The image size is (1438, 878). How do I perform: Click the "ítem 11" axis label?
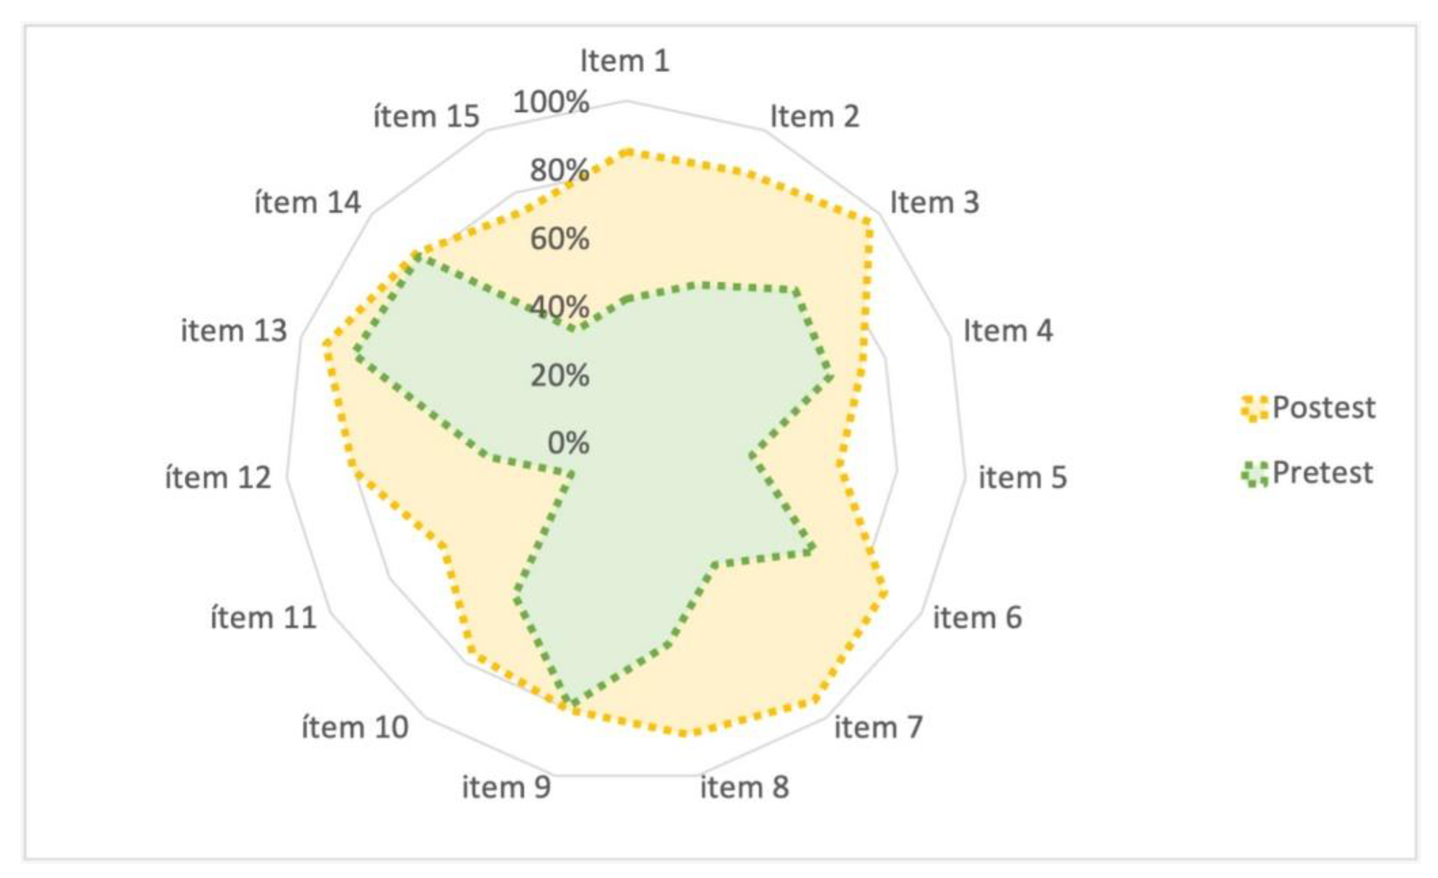coord(263,617)
